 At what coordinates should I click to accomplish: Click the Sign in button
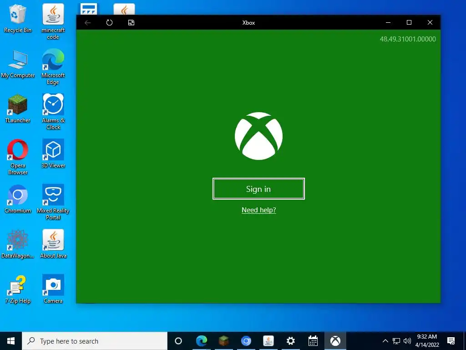258,189
